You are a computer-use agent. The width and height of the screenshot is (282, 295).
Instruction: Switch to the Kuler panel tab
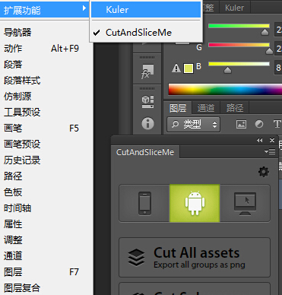pos(234,8)
